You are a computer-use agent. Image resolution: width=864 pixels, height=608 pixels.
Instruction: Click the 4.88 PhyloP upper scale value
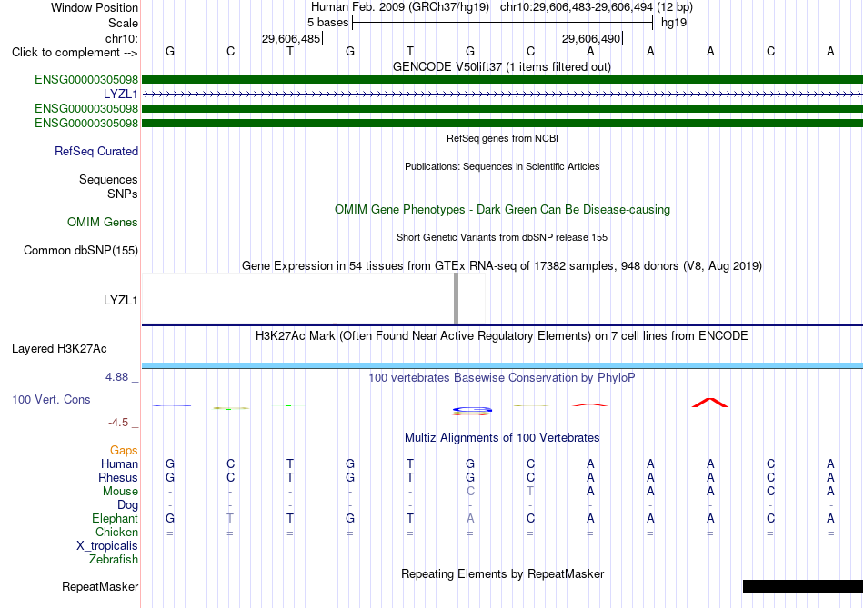point(116,377)
